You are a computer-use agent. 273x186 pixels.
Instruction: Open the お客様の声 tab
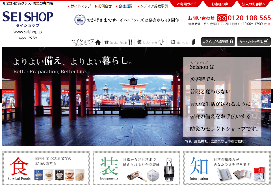(x=220, y=4)
